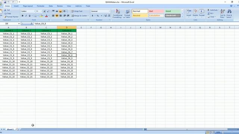The height and width of the screenshot is (134, 239).
Task: Apply the Good cell style
Action: [173, 11]
